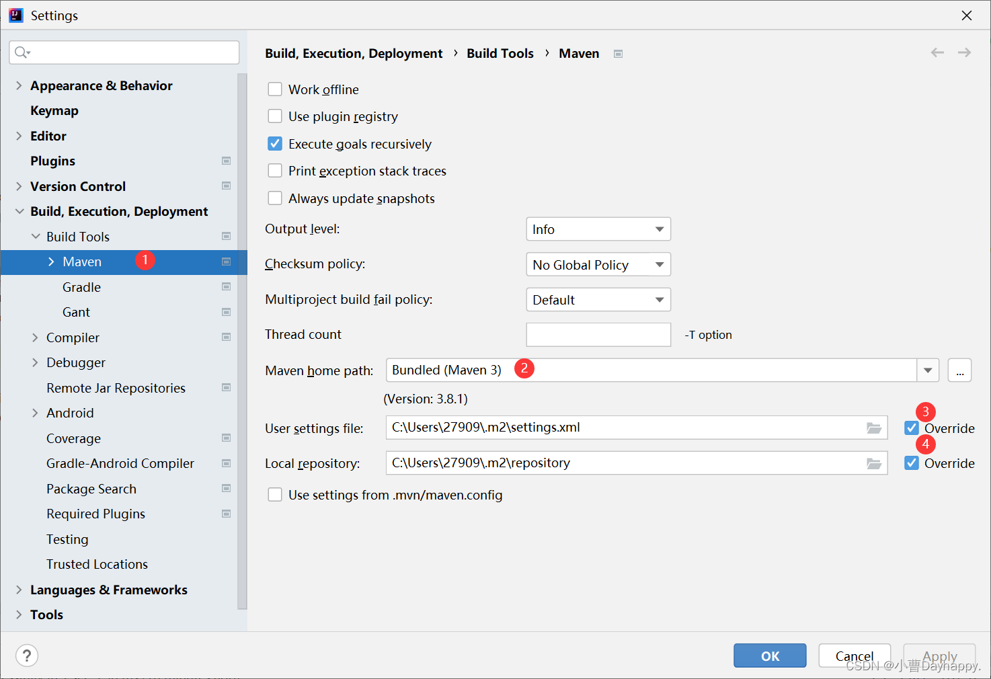Click the project icon beside Gradle-Android Compiler
This screenshot has height=679, width=991.
click(227, 463)
